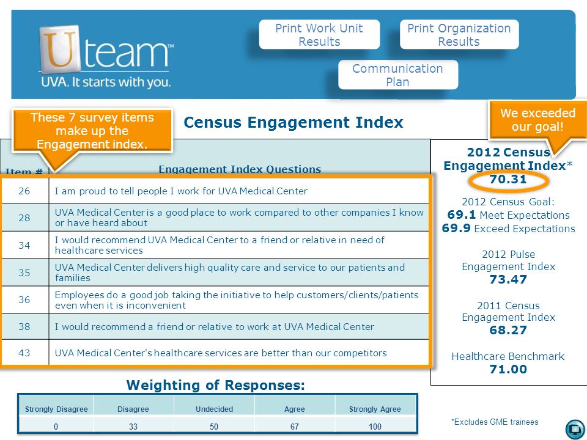
Task: Click the Engagement Index Questions header
Action: click(x=240, y=169)
